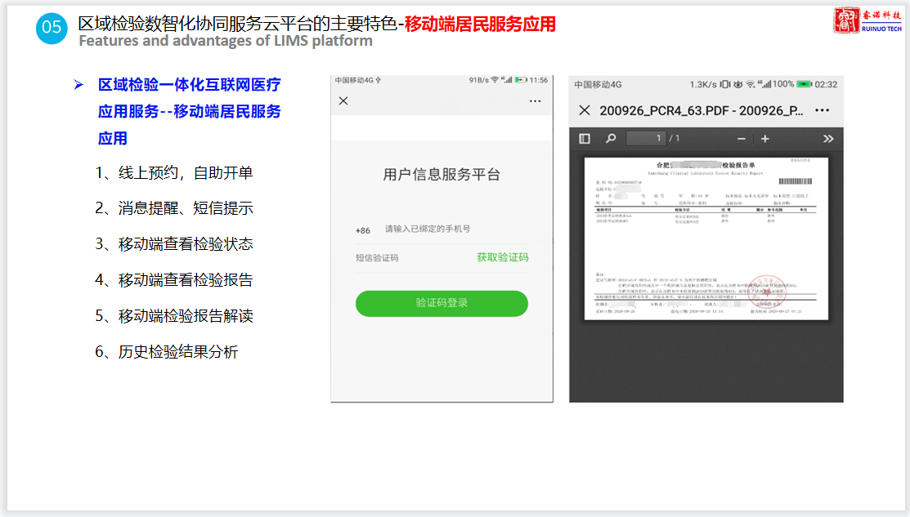
Task: Toggle the PDF viewer sidebar icon
Action: (x=585, y=139)
